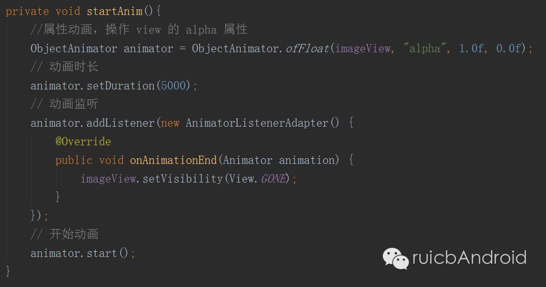546x287 pixels.
Task: Click the setDuration method call
Action: pyautogui.click(x=121, y=85)
